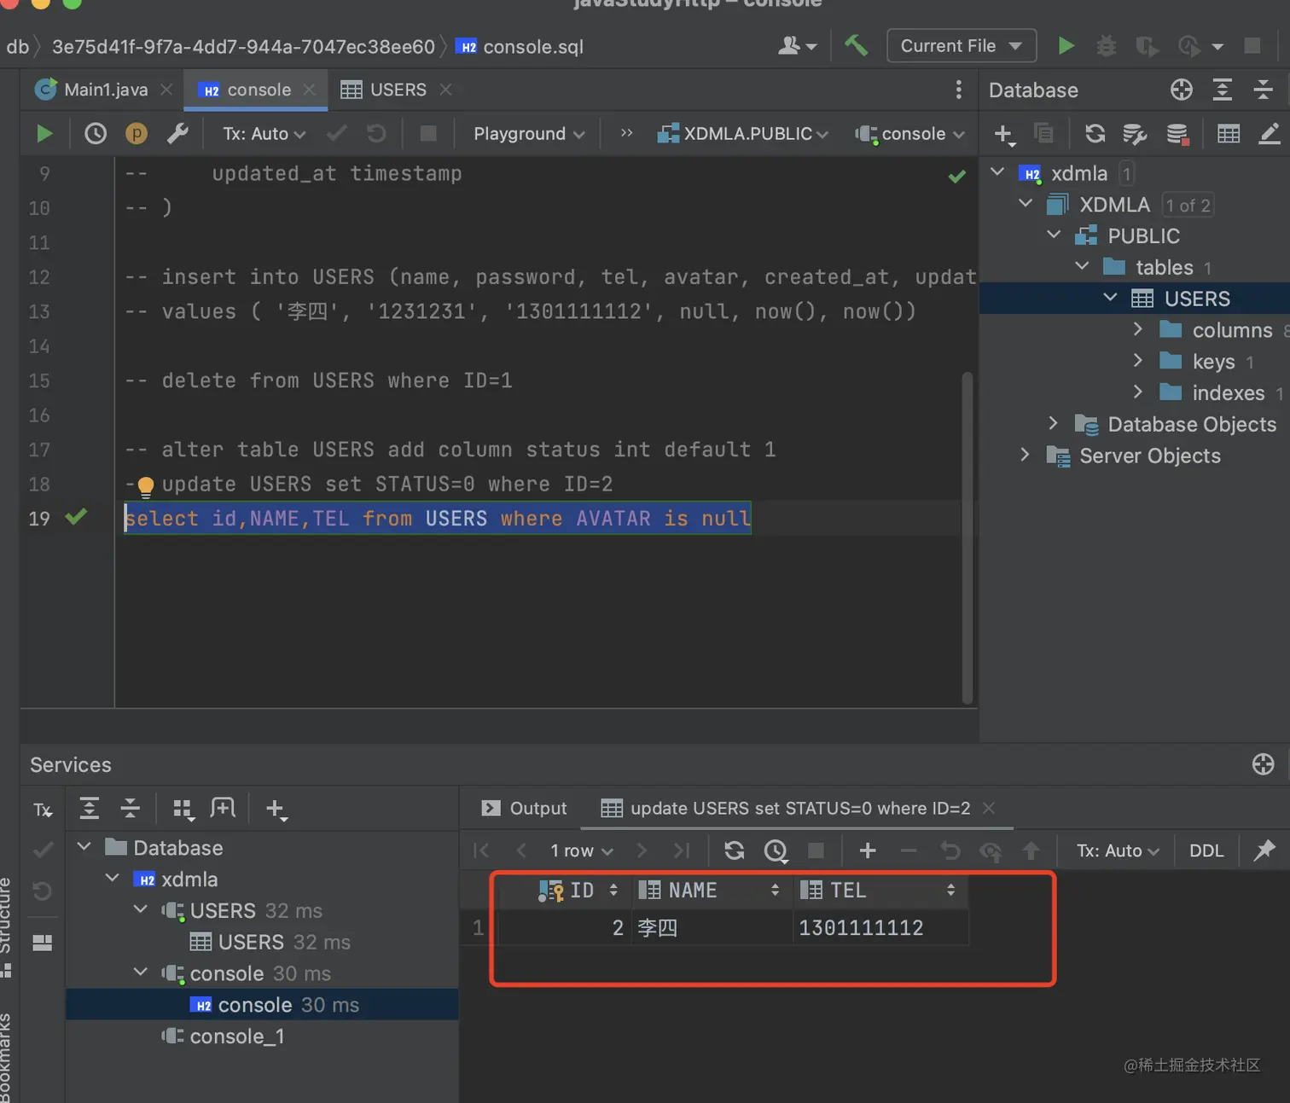The image size is (1290, 1103).
Task: Select cell with 1301111112
Action: click(880, 927)
